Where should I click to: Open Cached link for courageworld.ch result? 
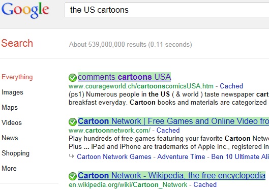tap(231, 86)
